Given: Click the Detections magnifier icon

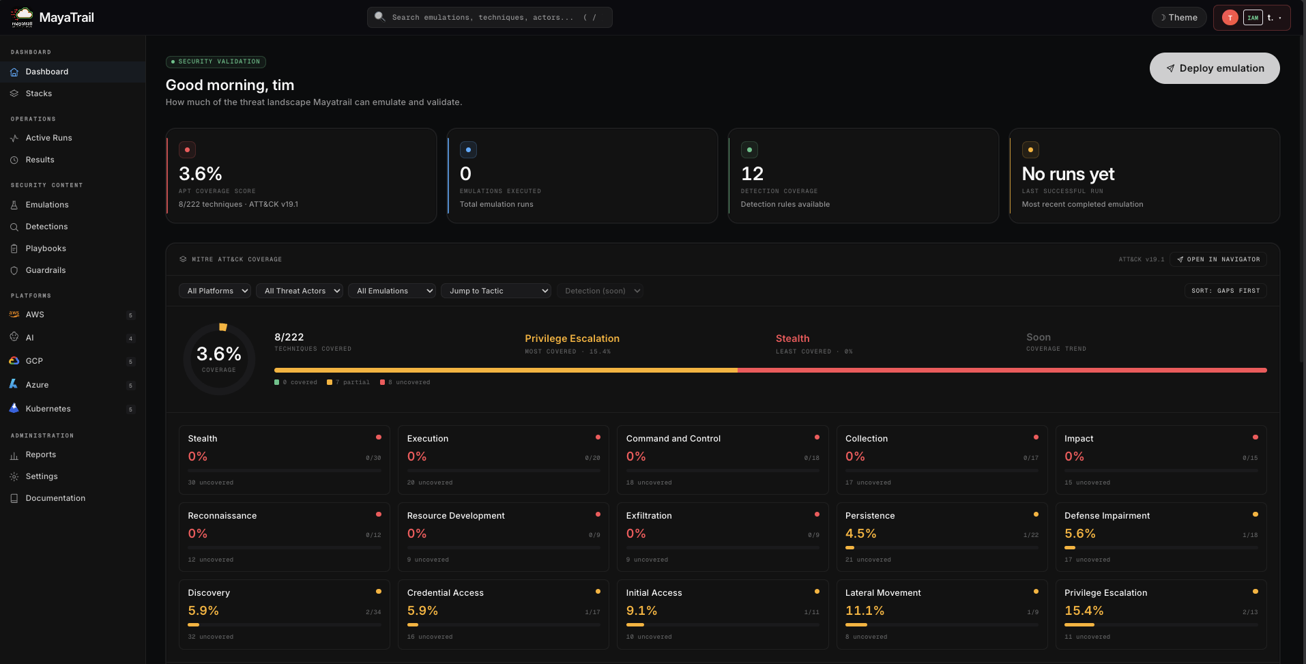Looking at the screenshot, I should point(14,227).
